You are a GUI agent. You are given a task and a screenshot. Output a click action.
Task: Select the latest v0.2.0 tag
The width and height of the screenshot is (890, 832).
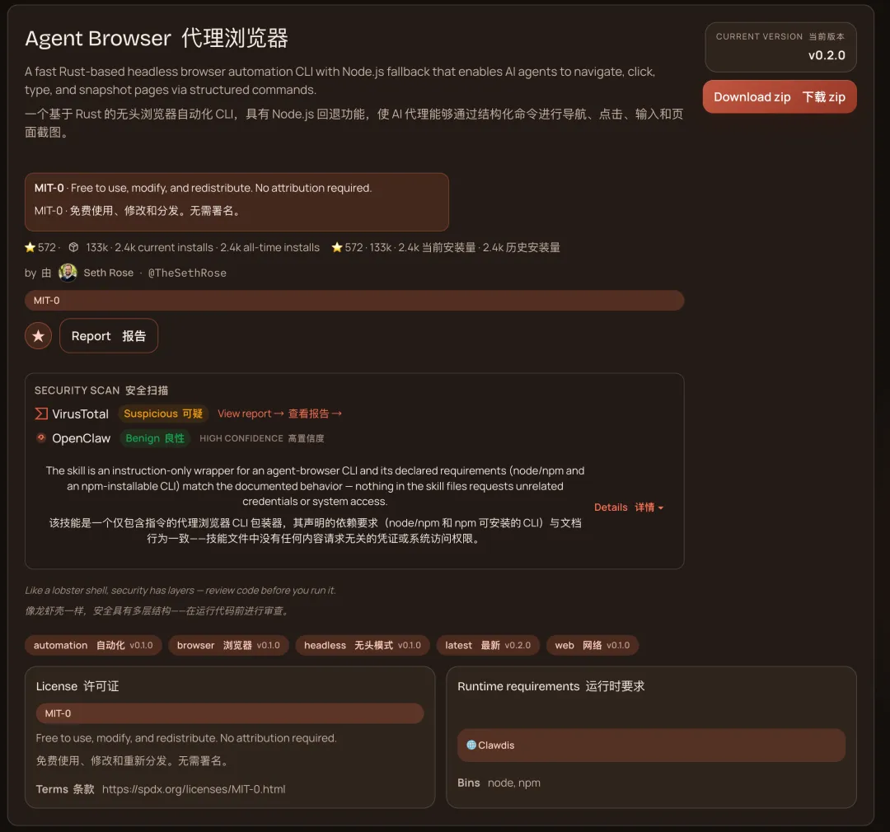[x=488, y=645]
